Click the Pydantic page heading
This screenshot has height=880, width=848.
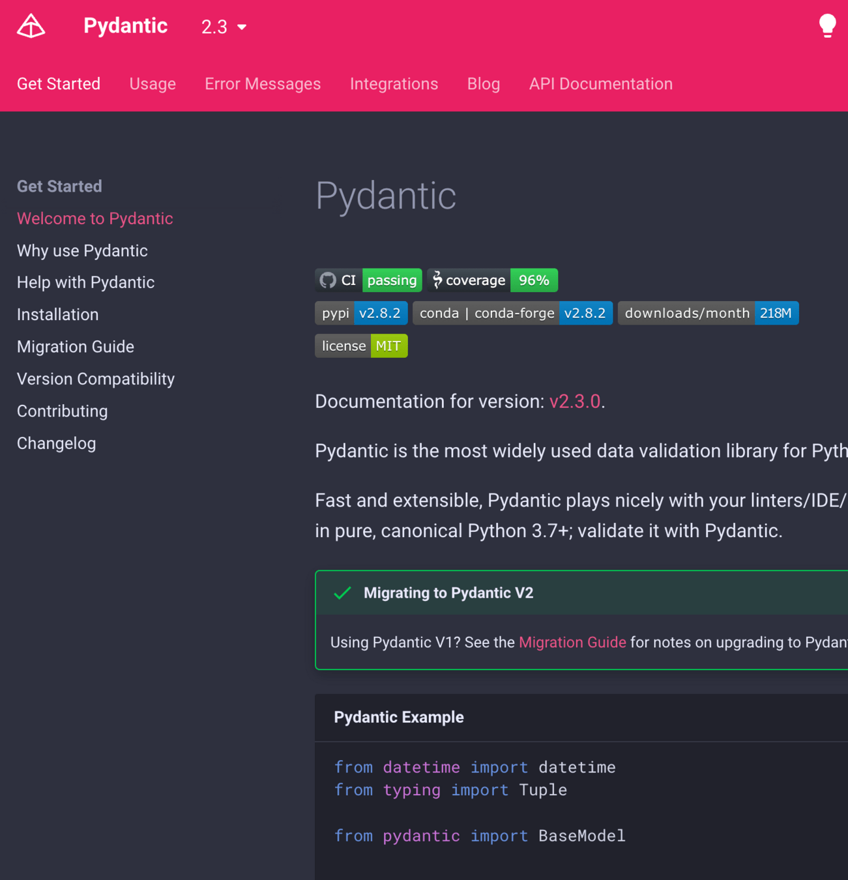tap(385, 196)
